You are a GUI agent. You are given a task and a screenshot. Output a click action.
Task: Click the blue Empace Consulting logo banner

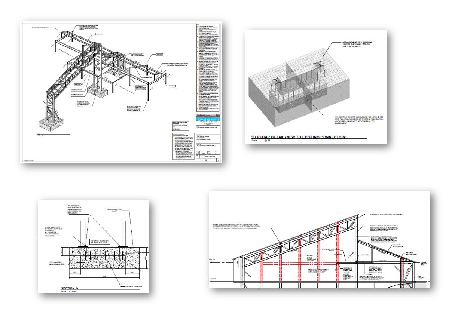tap(208, 120)
